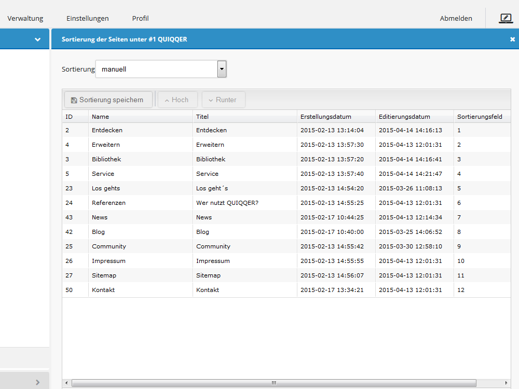
Task: Sort table by the ID column header
Action: [70, 117]
